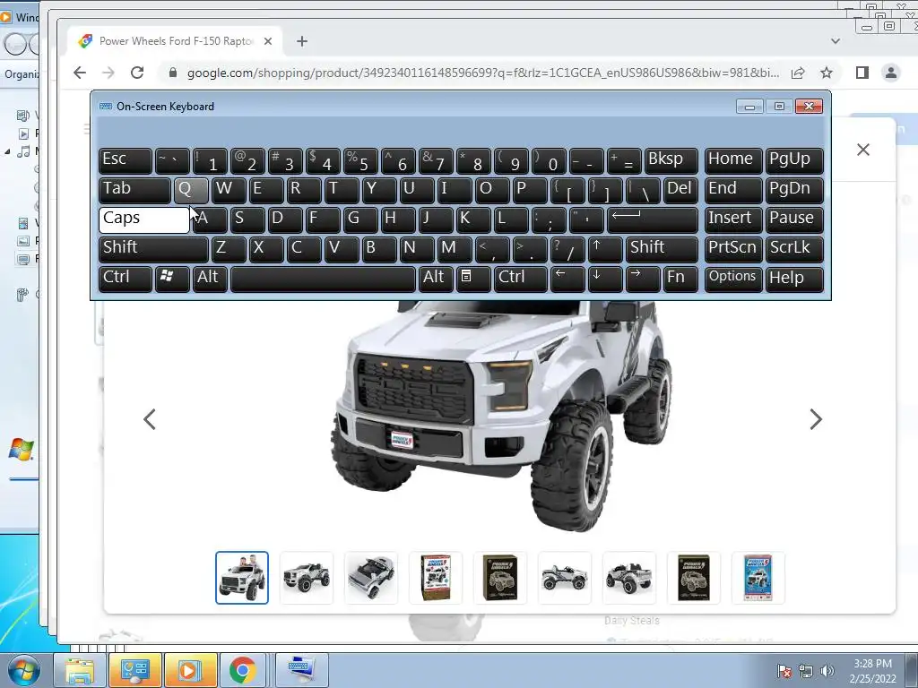This screenshot has width=918, height=688.
Task: Go back using Chrome's back arrow
Action: [80, 73]
